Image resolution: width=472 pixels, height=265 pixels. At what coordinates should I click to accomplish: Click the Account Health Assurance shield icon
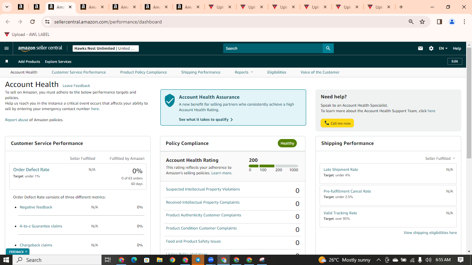point(170,100)
